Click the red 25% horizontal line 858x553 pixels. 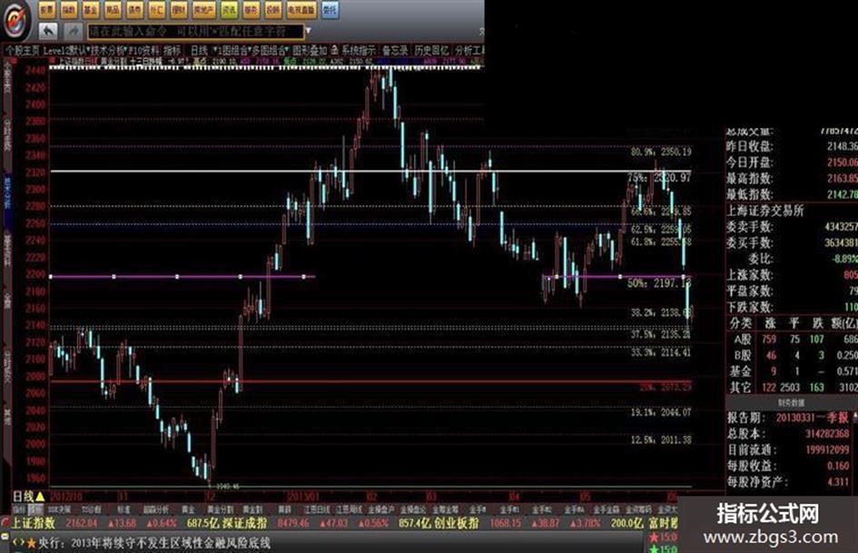click(371, 381)
